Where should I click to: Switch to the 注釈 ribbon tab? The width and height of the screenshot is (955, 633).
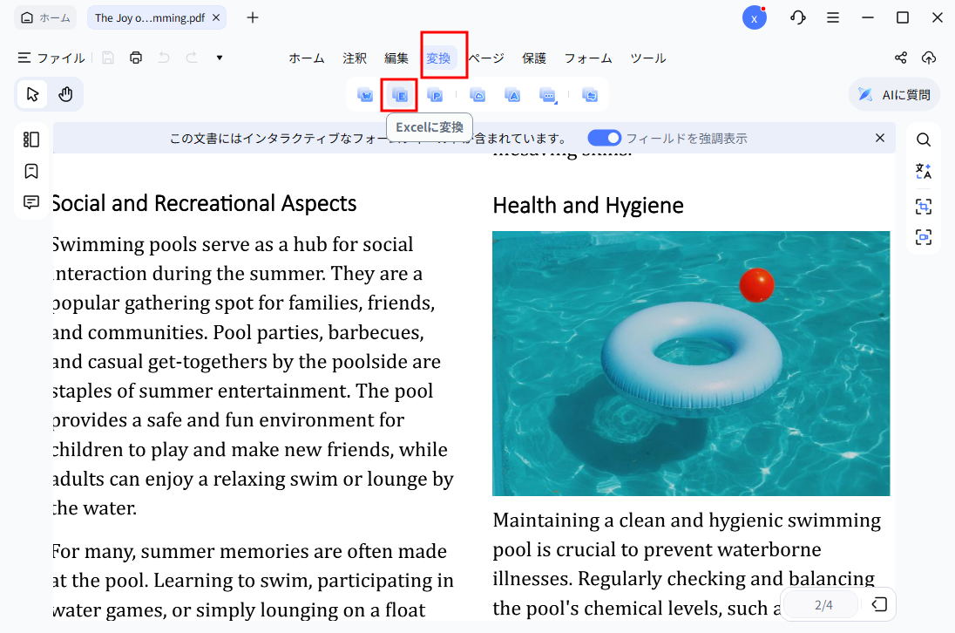(355, 58)
